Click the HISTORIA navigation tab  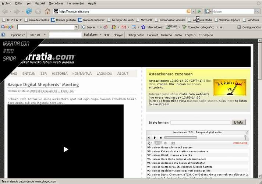(60, 74)
